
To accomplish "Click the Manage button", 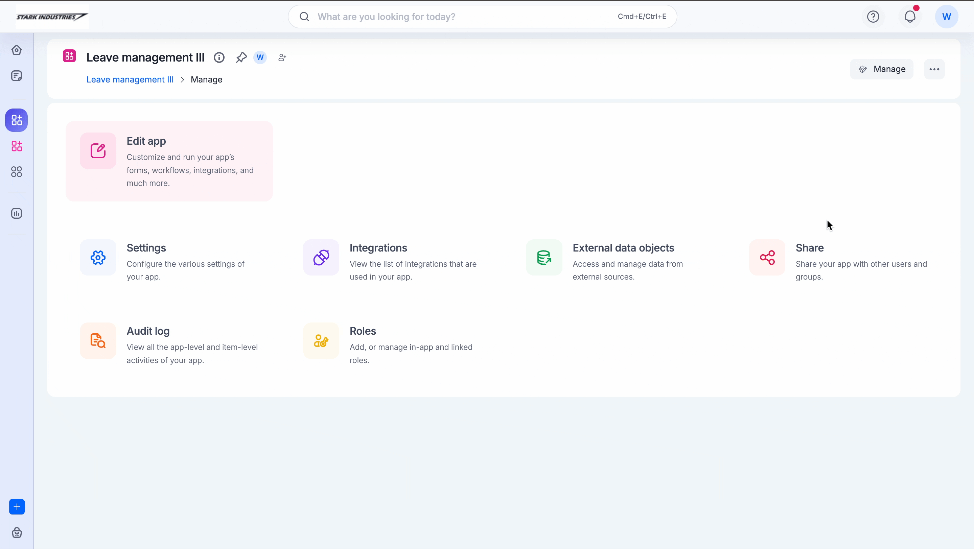I will point(881,69).
